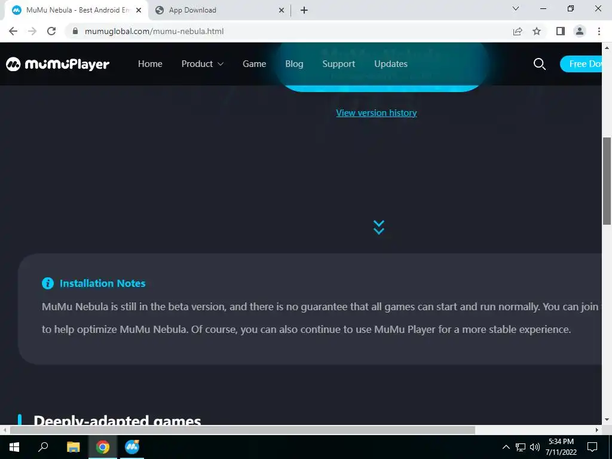This screenshot has width=612, height=459.
Task: Go to the Home nav item
Action: click(x=150, y=64)
